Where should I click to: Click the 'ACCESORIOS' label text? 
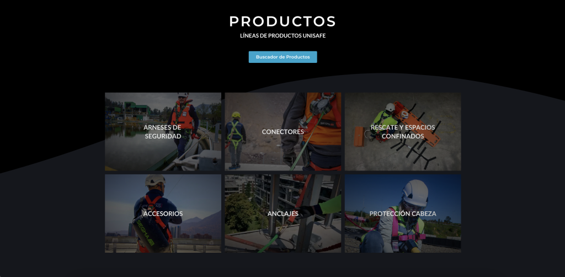[x=163, y=214]
